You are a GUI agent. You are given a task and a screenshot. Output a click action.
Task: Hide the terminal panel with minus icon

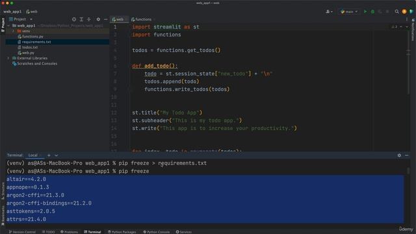click(407, 155)
